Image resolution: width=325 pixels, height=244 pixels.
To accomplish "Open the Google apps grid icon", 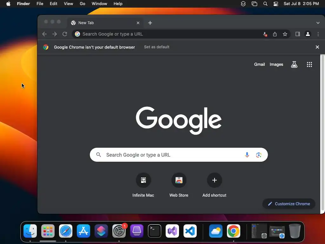I will click(x=309, y=64).
